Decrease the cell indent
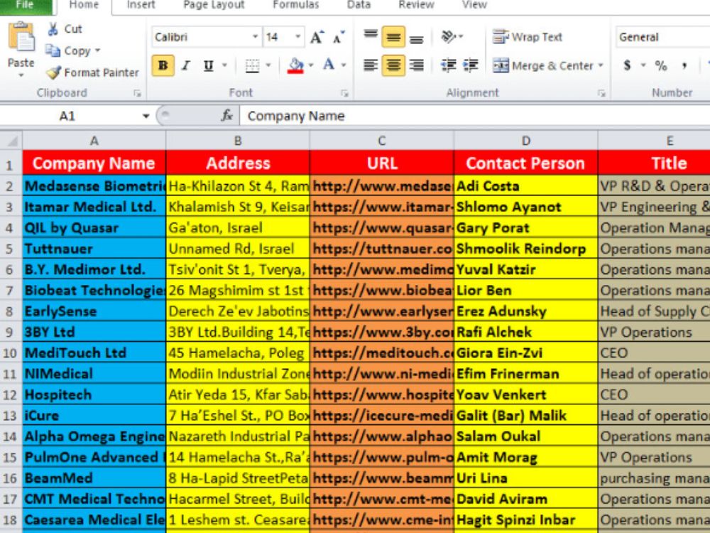710x533 pixels. 448,65
